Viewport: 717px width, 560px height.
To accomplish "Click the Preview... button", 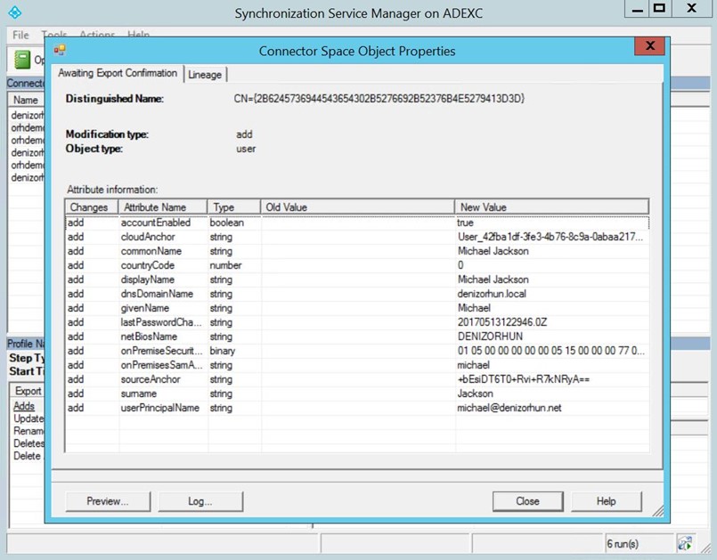I will [x=108, y=501].
